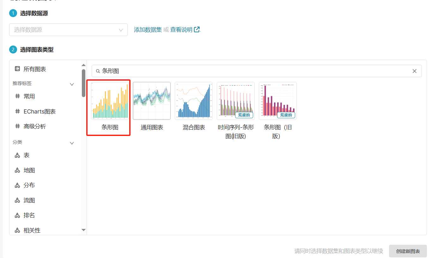The width and height of the screenshot is (432, 258).
Task: Collapse the 分类 section chevron
Action: (72, 143)
